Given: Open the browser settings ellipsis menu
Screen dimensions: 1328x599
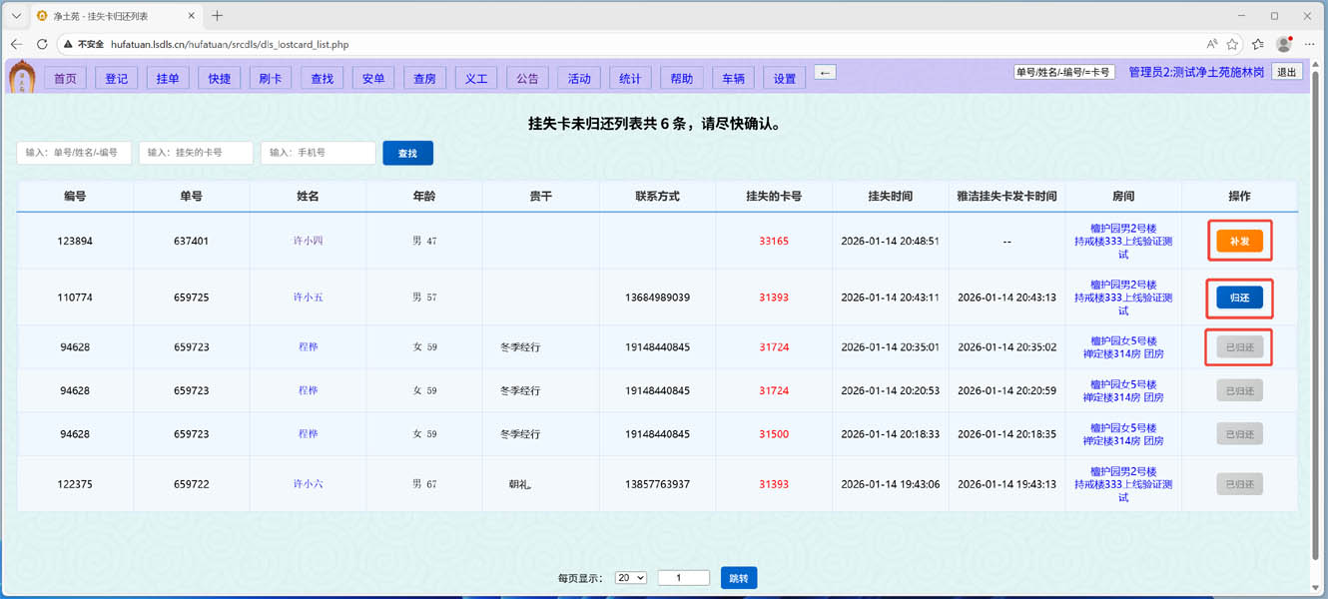Looking at the screenshot, I should coord(1309,44).
